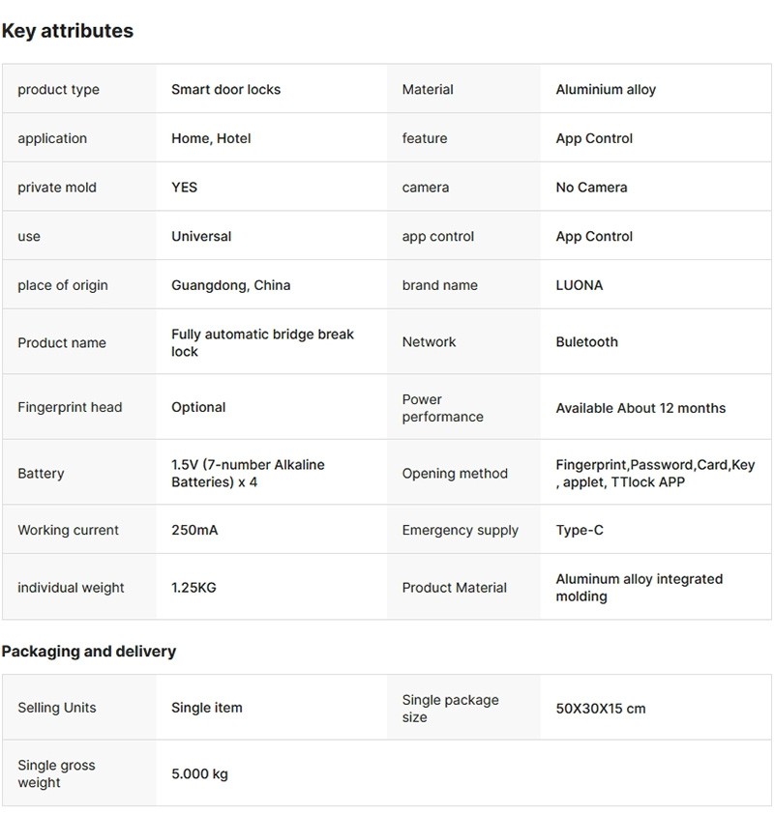Select the 1.25KG individual weight value
Screen dimensions: 774x815
click(x=193, y=587)
